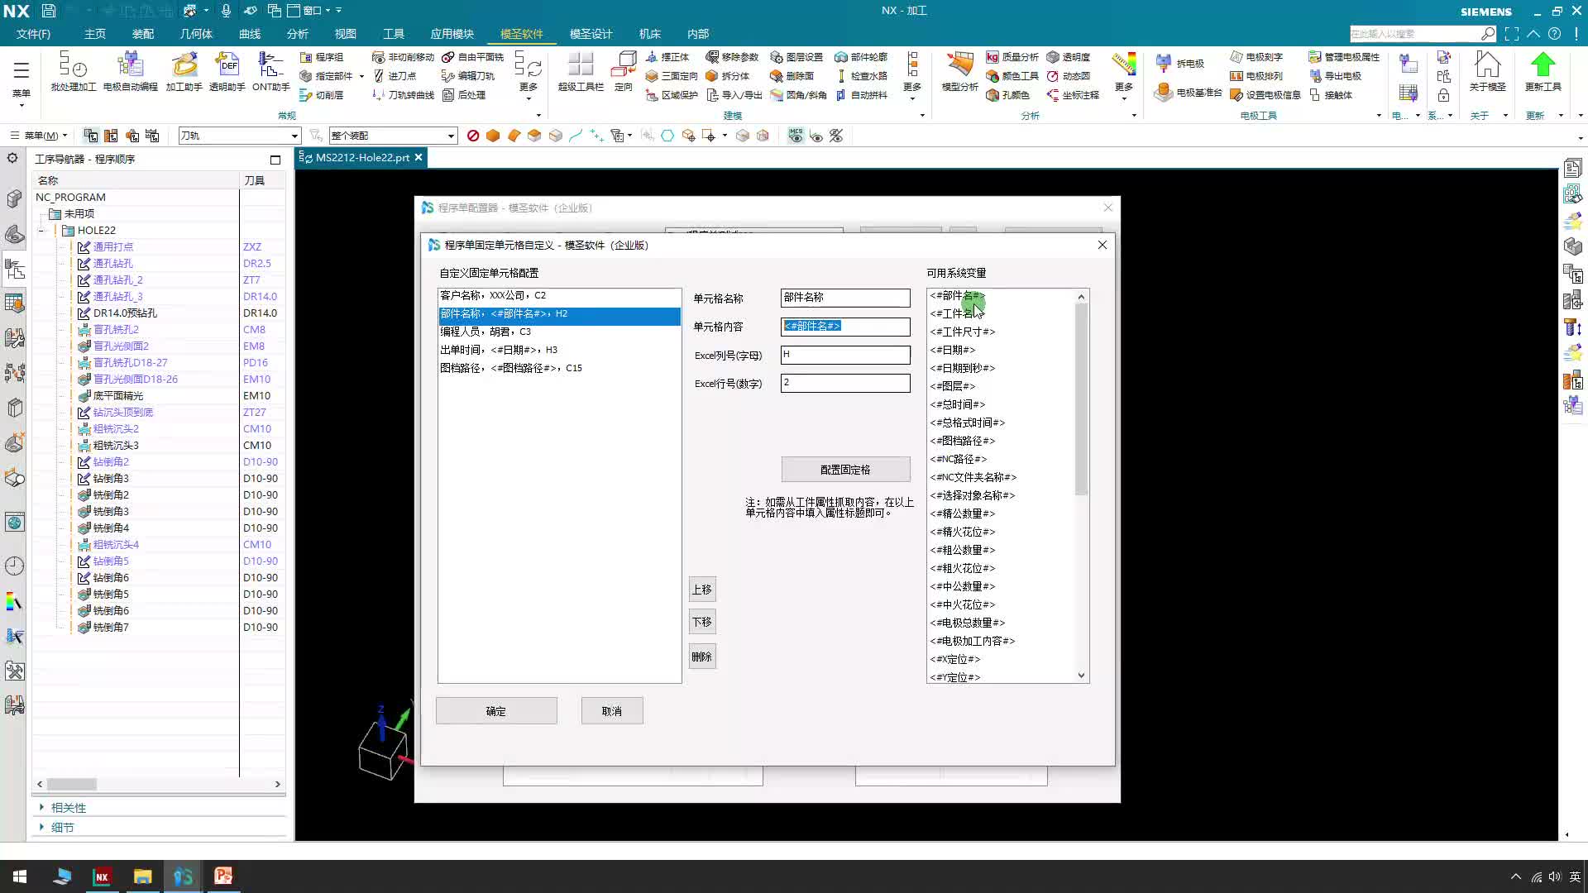Image resolution: width=1588 pixels, height=893 pixels.
Task: Open File Explorer from the taskbar
Action: 142,876
